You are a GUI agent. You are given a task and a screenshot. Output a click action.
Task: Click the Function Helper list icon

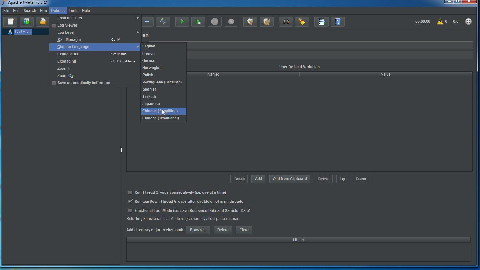coord(321,22)
